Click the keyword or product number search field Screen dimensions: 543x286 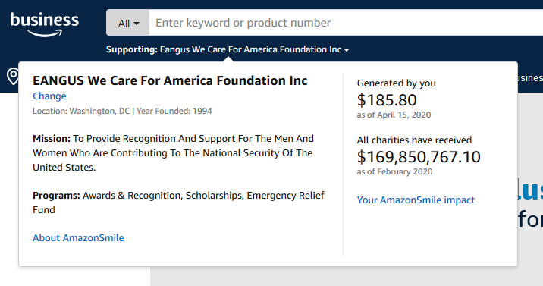(346, 23)
